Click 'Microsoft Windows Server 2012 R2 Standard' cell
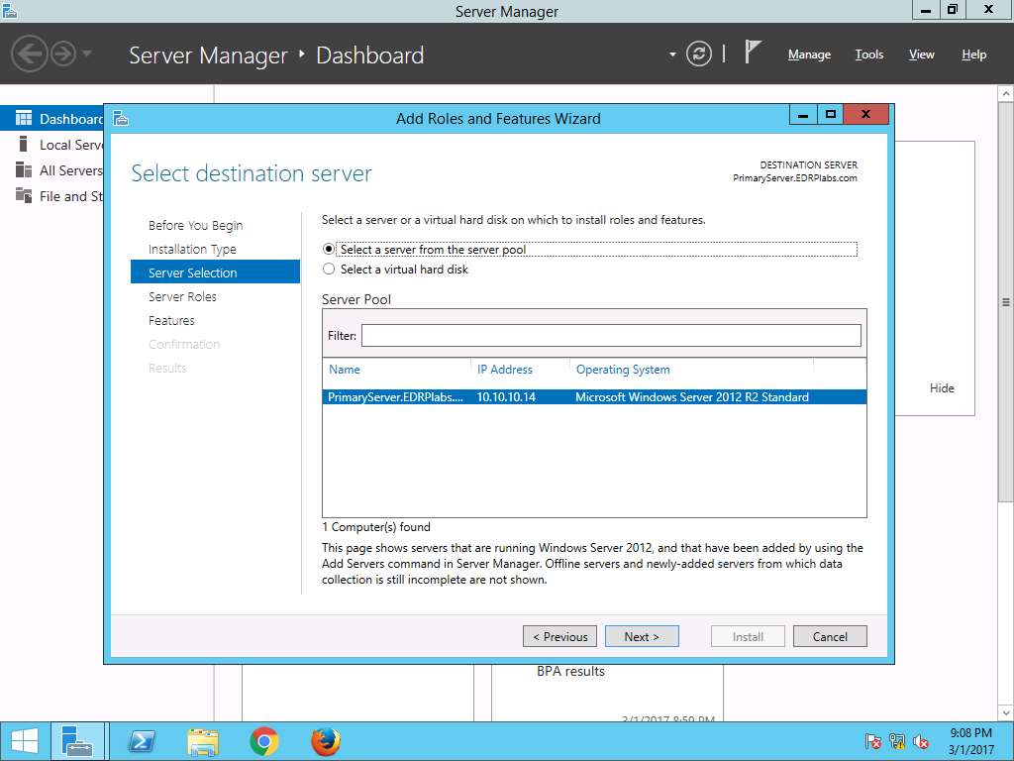Image resolution: width=1014 pixels, height=761 pixels. click(x=692, y=397)
